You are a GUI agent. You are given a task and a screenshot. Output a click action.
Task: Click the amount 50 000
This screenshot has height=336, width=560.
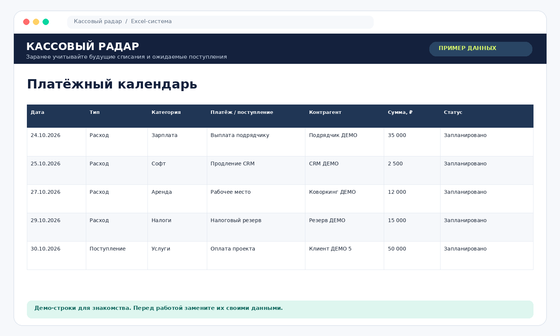coord(412,255)
